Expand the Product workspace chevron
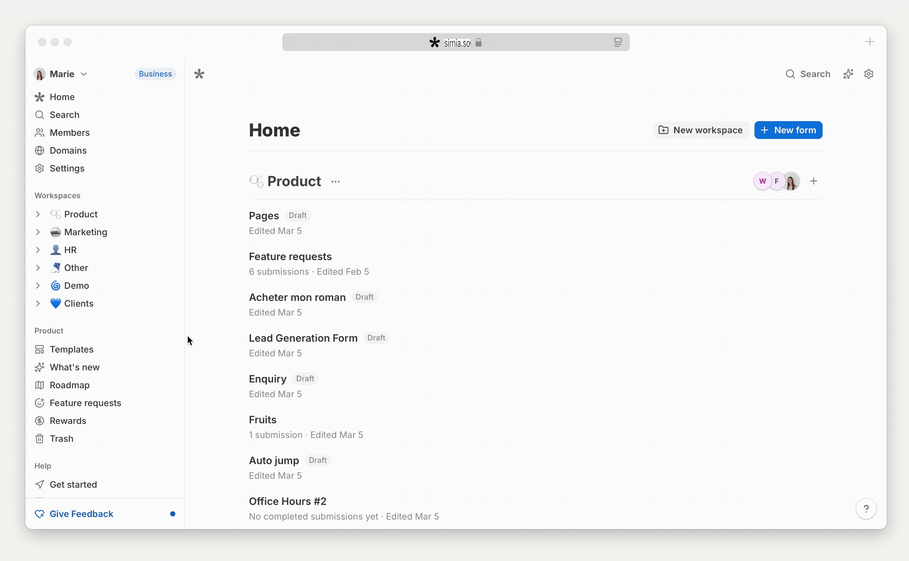The width and height of the screenshot is (909, 561). point(38,214)
